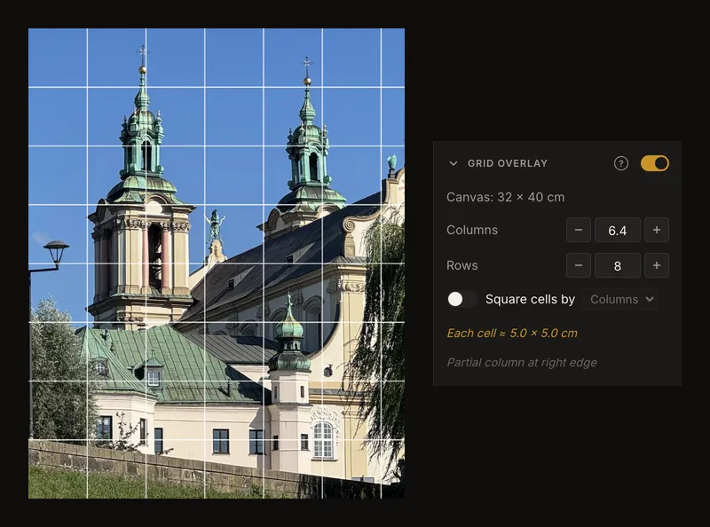Click the 'Canvas: 32 × 40 cm' text

click(x=505, y=197)
